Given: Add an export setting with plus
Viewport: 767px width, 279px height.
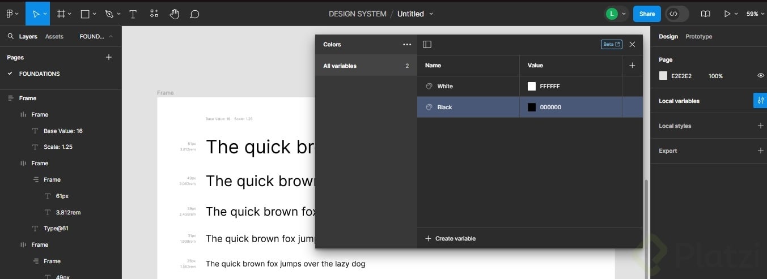Looking at the screenshot, I should [x=761, y=151].
